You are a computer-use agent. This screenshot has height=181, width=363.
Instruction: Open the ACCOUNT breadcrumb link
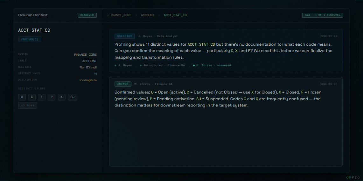(x=148, y=15)
